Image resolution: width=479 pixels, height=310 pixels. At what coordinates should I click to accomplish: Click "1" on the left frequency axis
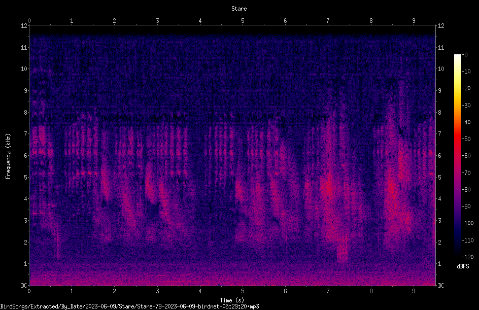pos(25,264)
